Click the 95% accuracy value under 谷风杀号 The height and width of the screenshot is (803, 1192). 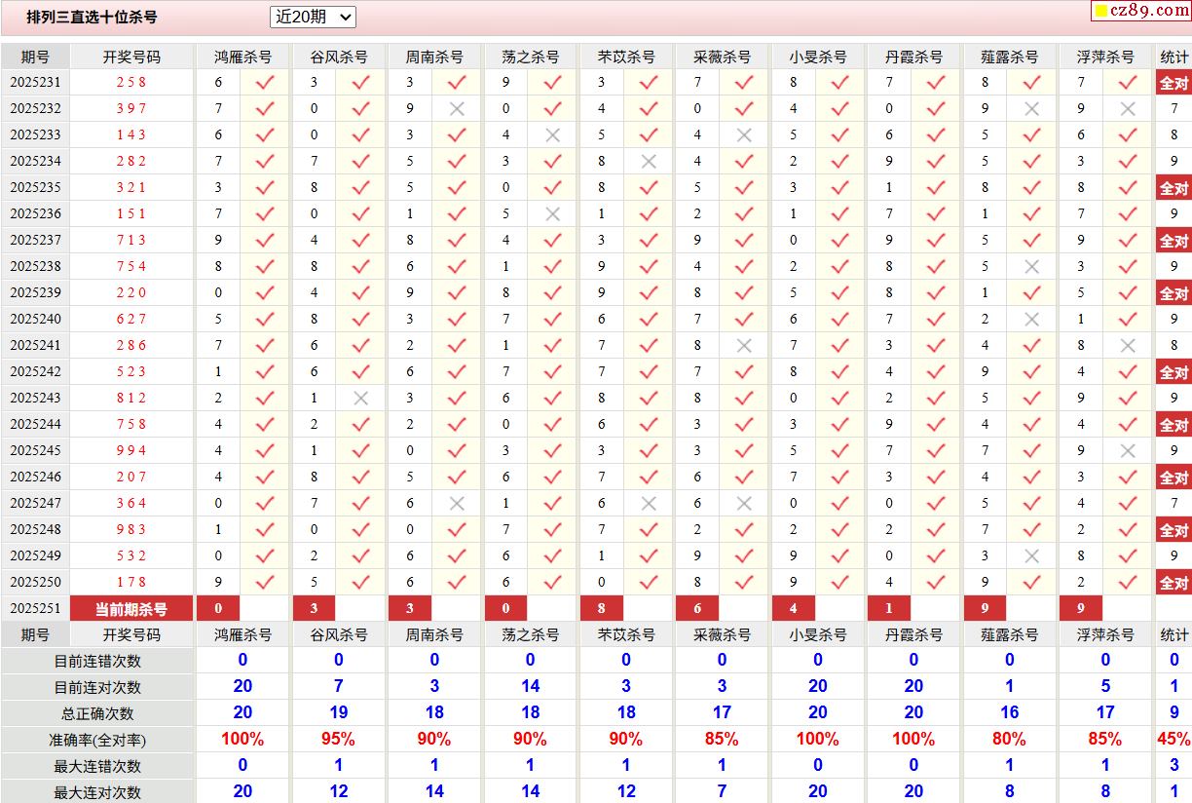click(x=338, y=739)
